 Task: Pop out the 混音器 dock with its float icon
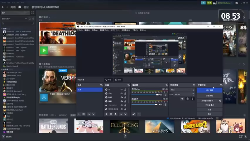pos(167,85)
